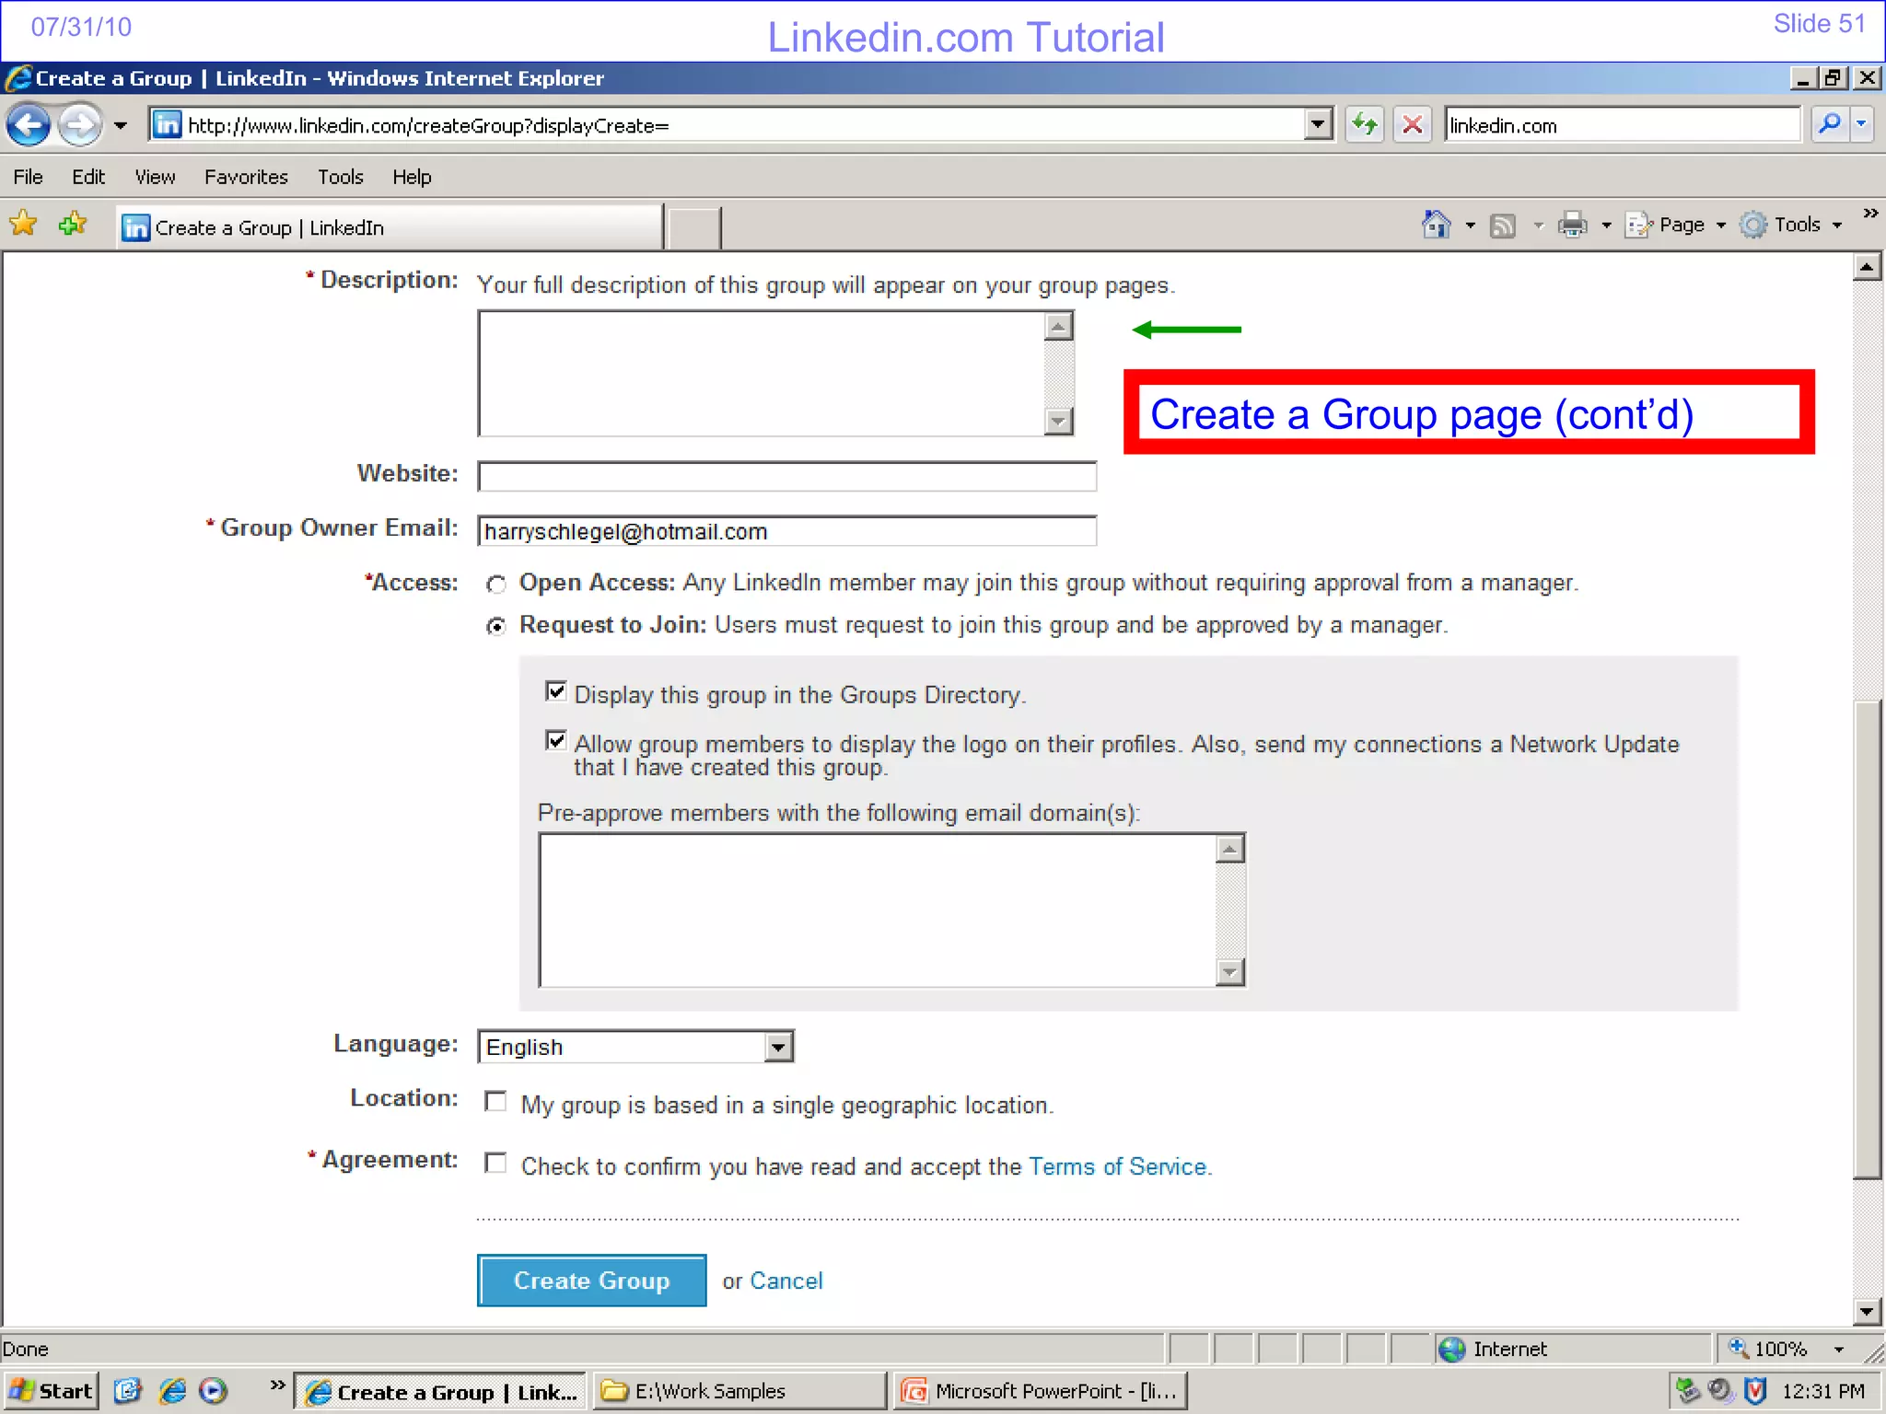
Task: Click the Group Owner Email field
Action: pyautogui.click(x=787, y=531)
